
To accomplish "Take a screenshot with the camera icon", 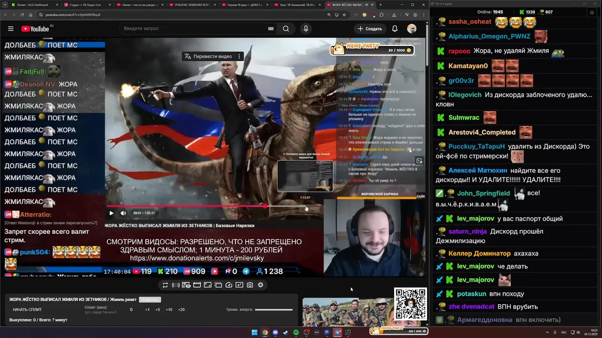I will pyautogui.click(x=250, y=285).
